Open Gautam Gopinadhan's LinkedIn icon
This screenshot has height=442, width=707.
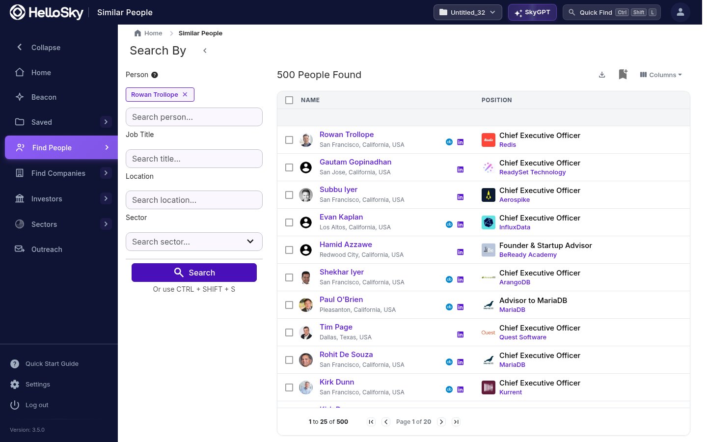pos(461,169)
